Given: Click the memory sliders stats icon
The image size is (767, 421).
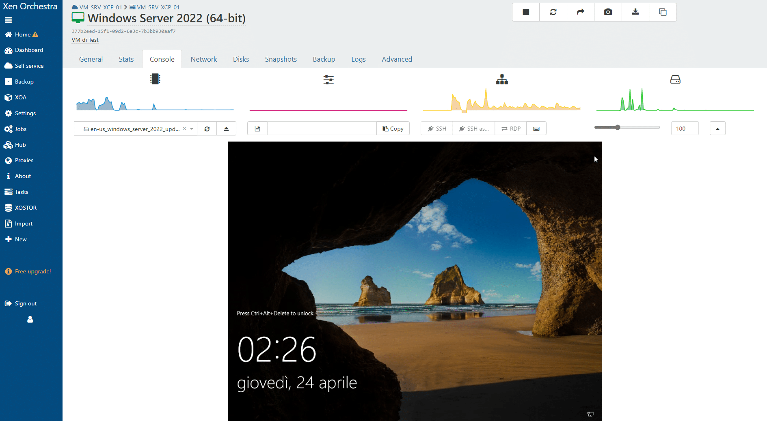Looking at the screenshot, I should (x=328, y=79).
